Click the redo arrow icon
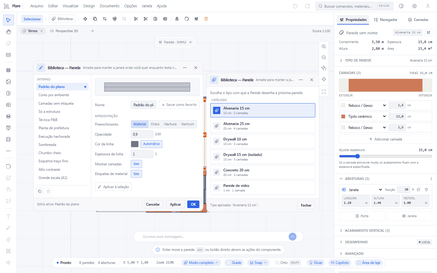The image size is (437, 273). tap(307, 6)
